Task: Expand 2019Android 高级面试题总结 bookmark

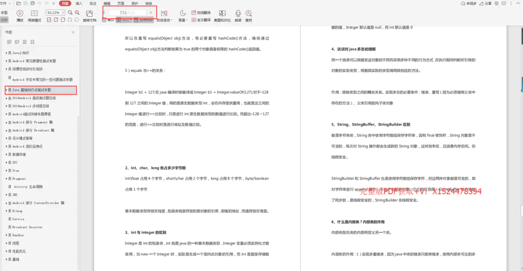Action: pyautogui.click(x=7, y=98)
